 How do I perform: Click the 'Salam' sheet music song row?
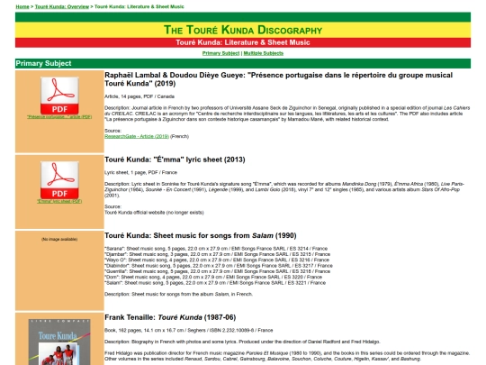pyautogui.click(x=215, y=283)
